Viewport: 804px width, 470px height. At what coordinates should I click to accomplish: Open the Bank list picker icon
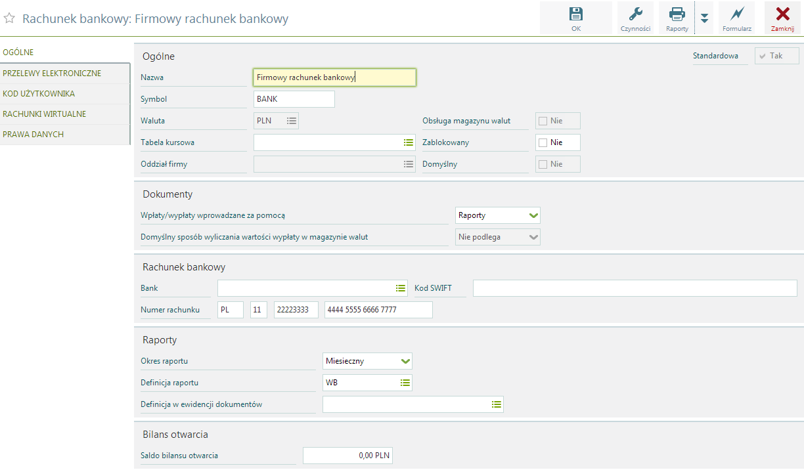(401, 288)
